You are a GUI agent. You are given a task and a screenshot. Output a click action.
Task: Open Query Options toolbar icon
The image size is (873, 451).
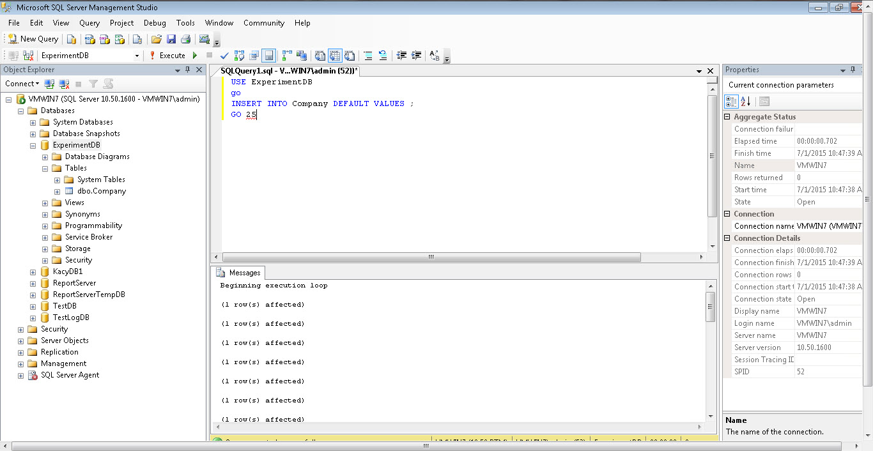[254, 56]
